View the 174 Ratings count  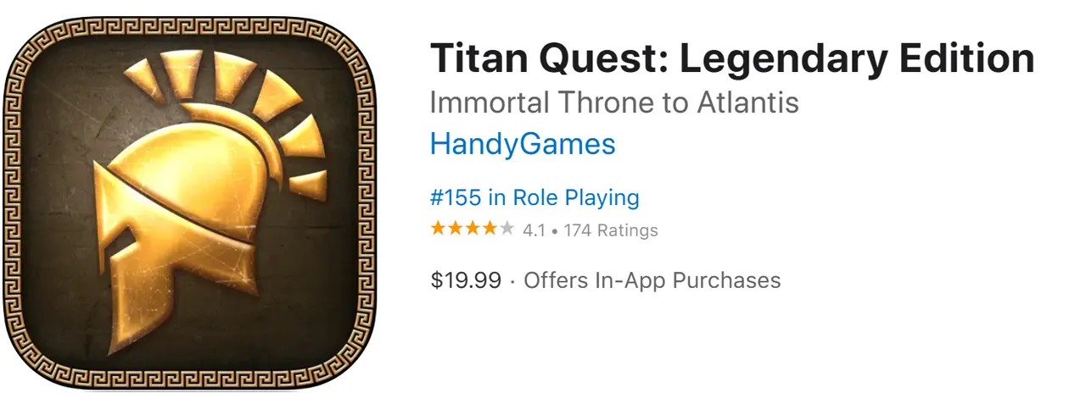(609, 230)
